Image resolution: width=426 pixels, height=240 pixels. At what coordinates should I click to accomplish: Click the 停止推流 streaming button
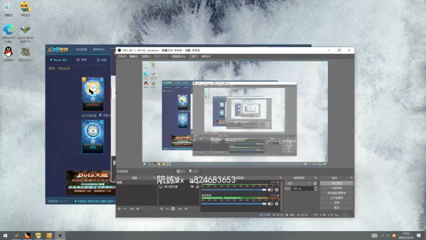coord(337,183)
